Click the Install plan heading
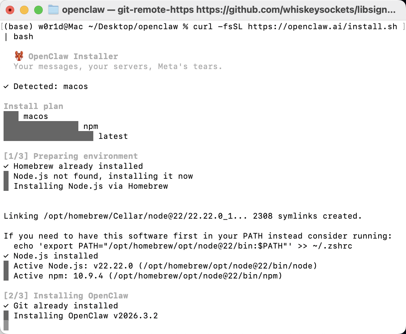This screenshot has height=334, width=406. tap(33, 106)
